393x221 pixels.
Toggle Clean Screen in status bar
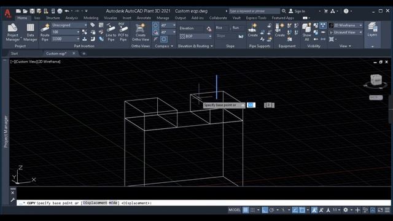tap(381, 210)
